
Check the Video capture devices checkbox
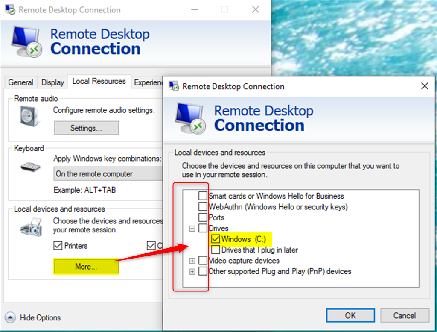(203, 261)
